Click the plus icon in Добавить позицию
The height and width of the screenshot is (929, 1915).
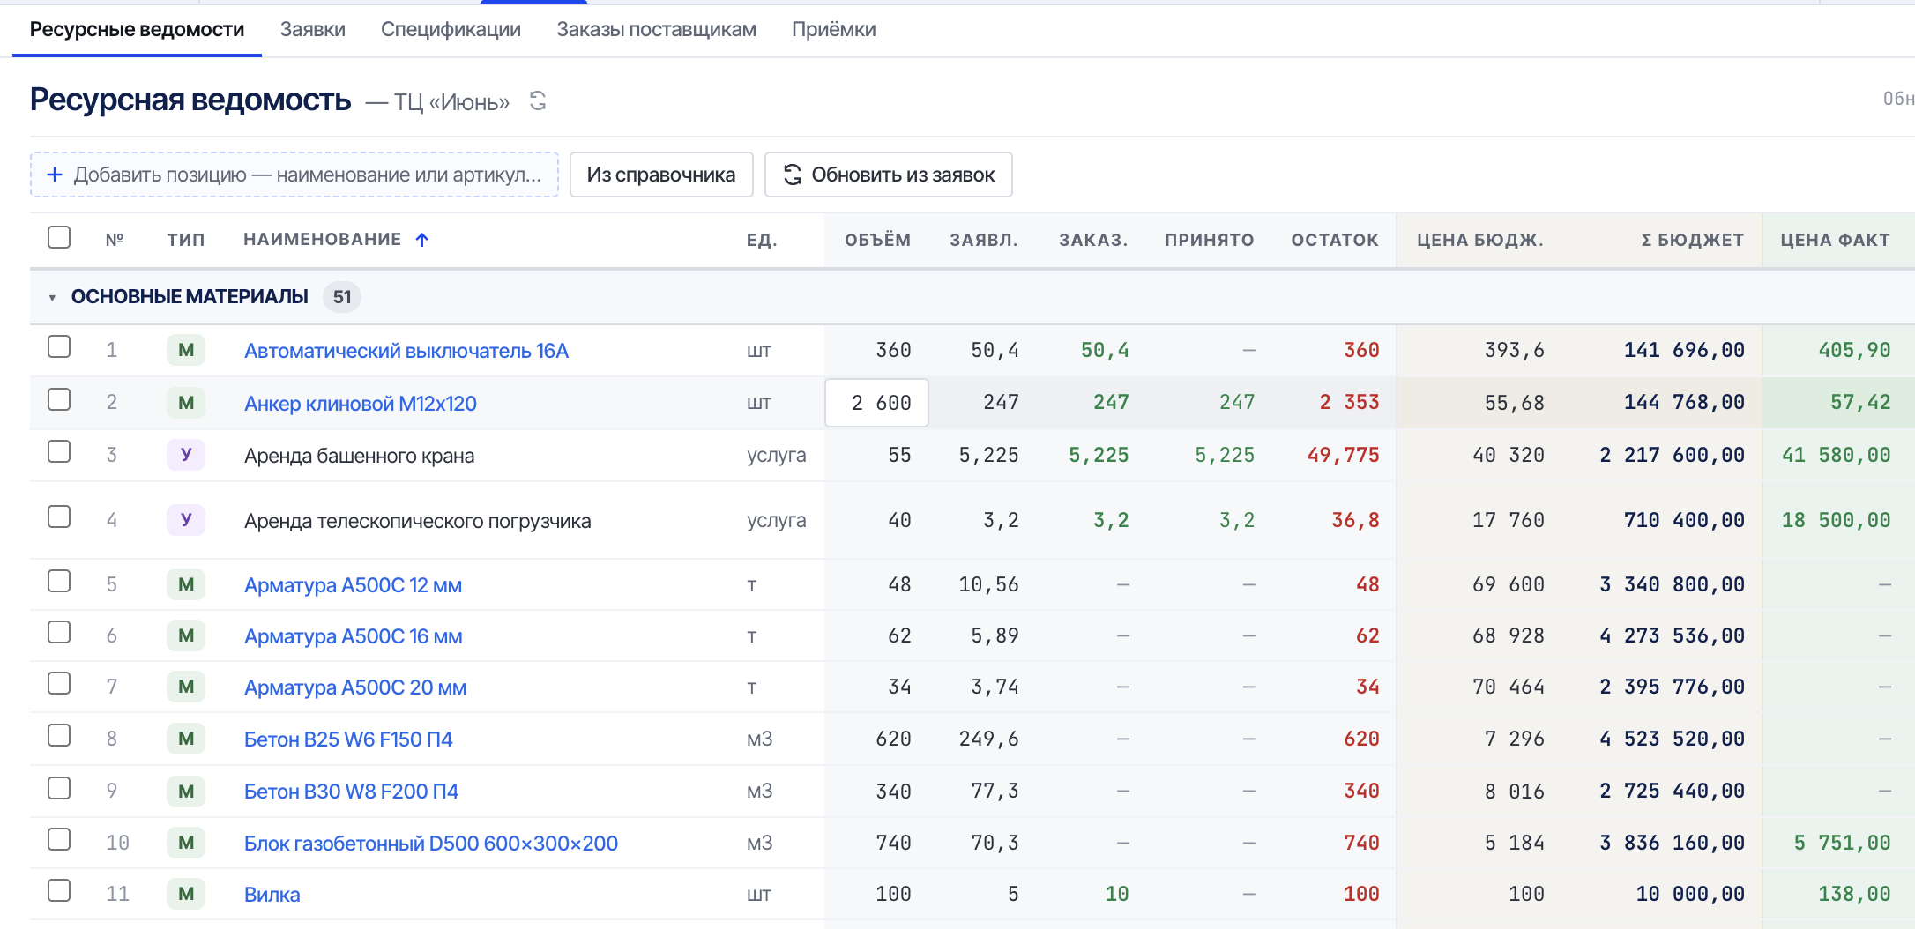pyautogui.click(x=55, y=175)
